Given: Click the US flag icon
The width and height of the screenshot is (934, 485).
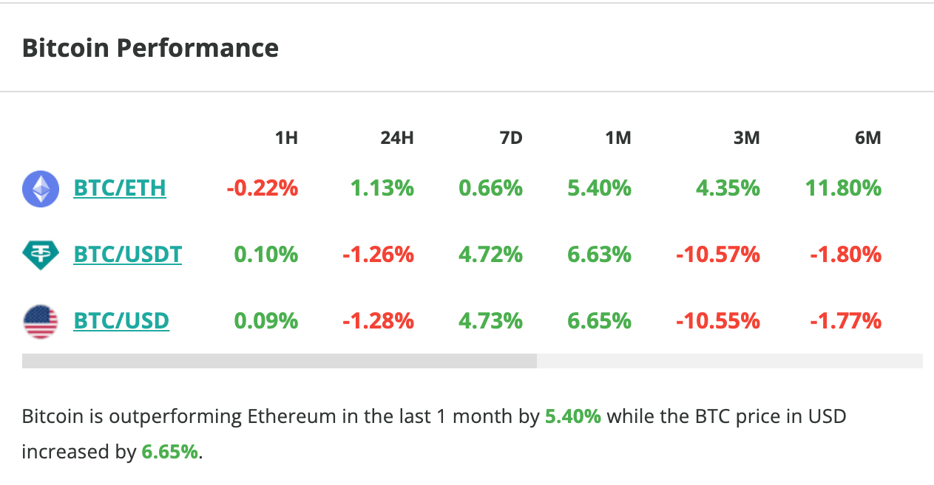Looking at the screenshot, I should (x=41, y=321).
